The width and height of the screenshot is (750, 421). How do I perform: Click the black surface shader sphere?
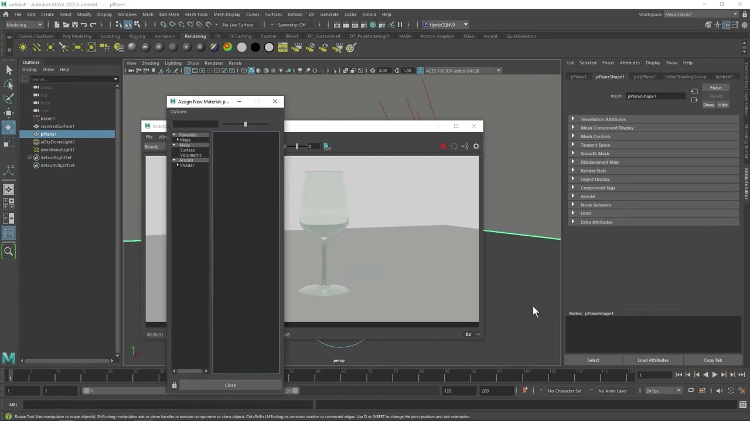tap(255, 47)
